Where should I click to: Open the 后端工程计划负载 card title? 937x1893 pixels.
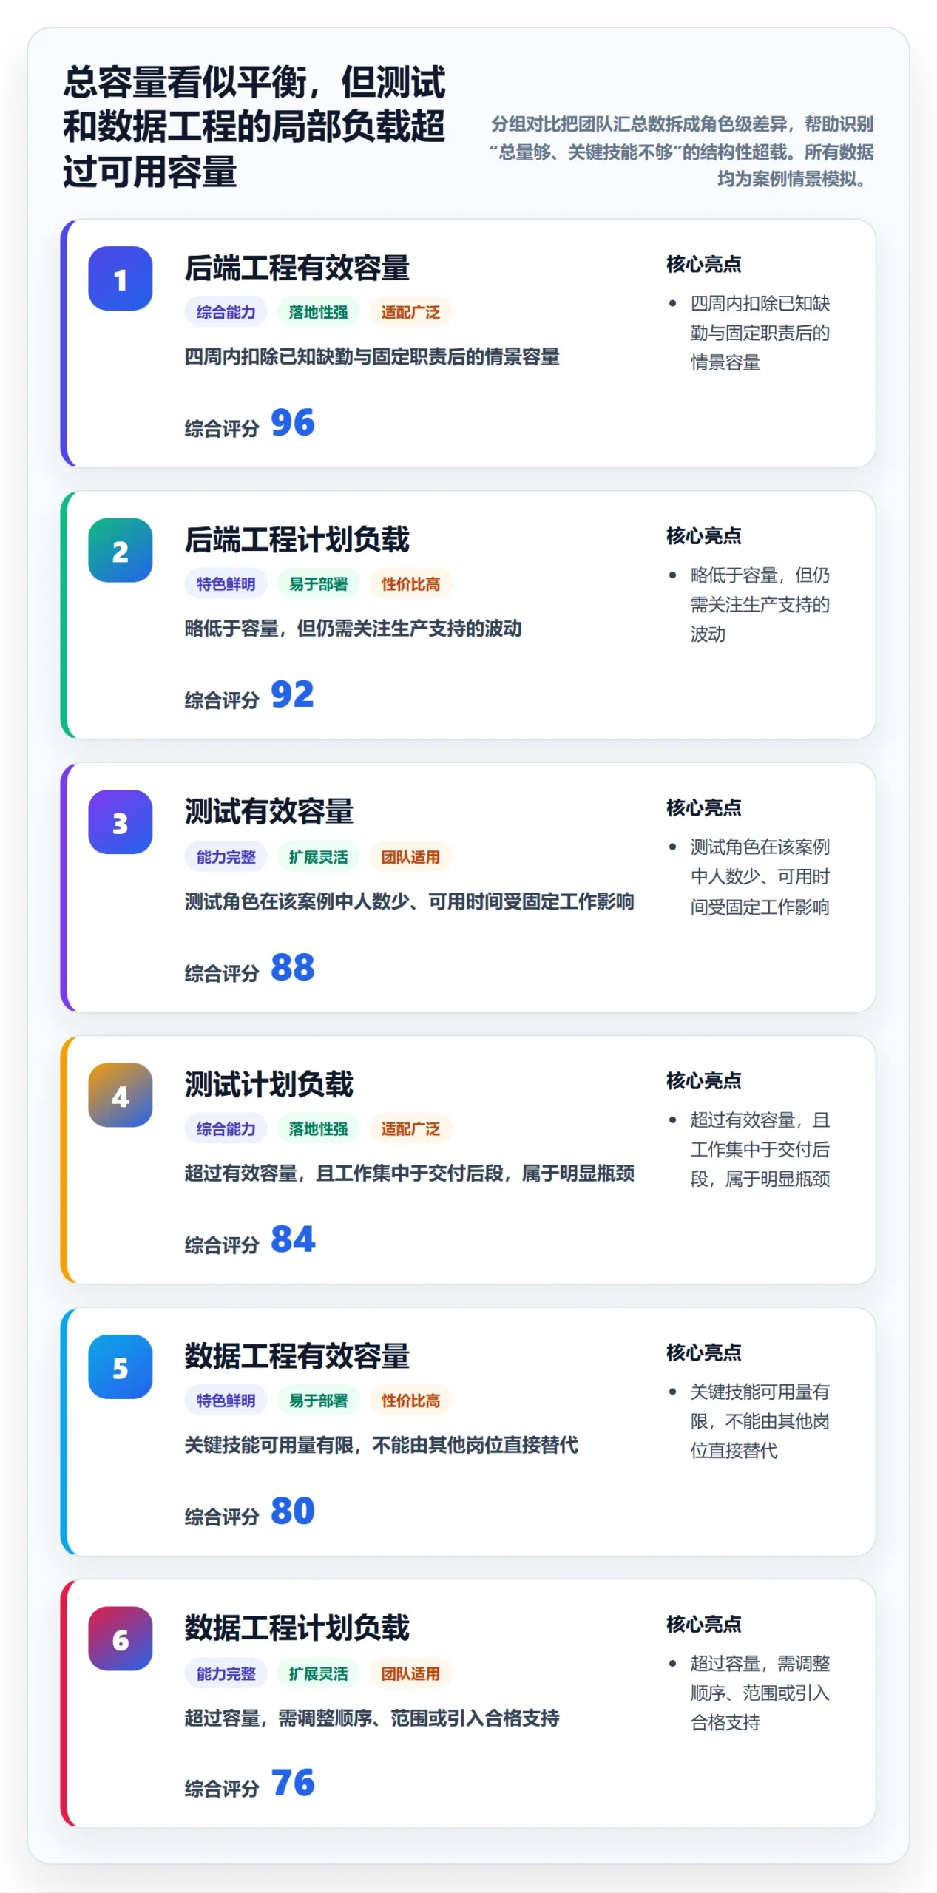pos(297,540)
